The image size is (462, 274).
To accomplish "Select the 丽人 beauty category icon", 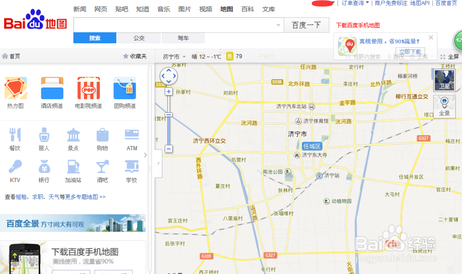I will [44, 135].
